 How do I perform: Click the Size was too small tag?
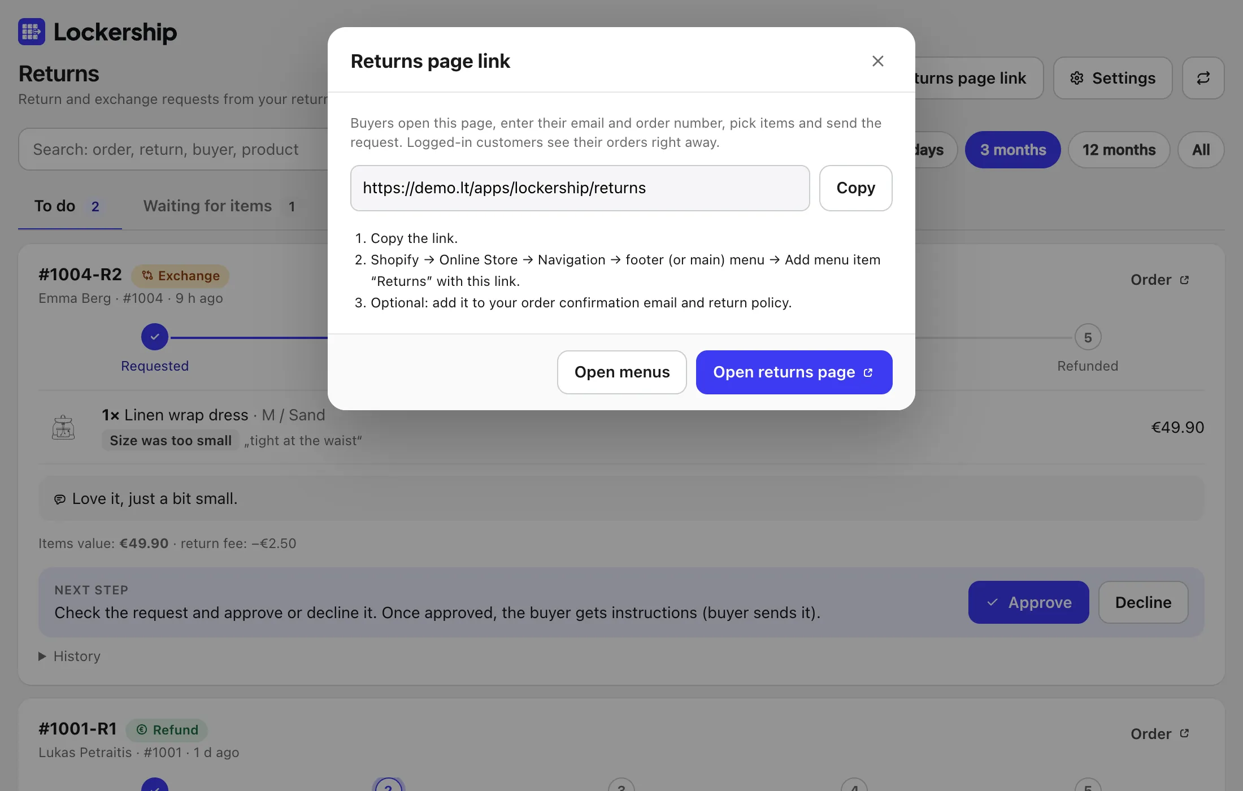click(x=171, y=441)
